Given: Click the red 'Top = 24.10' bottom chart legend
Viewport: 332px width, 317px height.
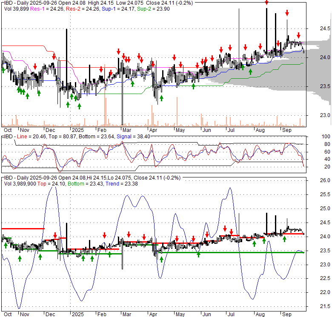Looking at the screenshot, I should coord(52,184).
